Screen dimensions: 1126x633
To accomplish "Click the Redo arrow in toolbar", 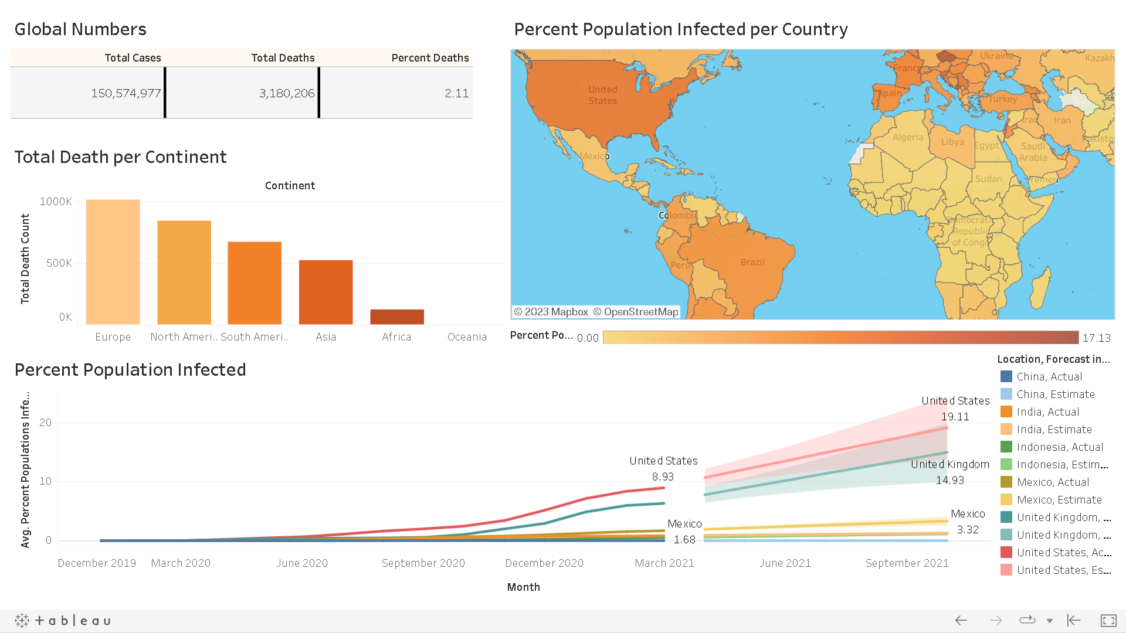I will [x=996, y=620].
